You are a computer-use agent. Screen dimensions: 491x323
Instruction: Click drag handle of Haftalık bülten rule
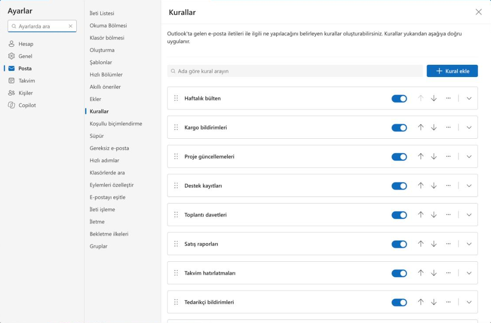176,98
